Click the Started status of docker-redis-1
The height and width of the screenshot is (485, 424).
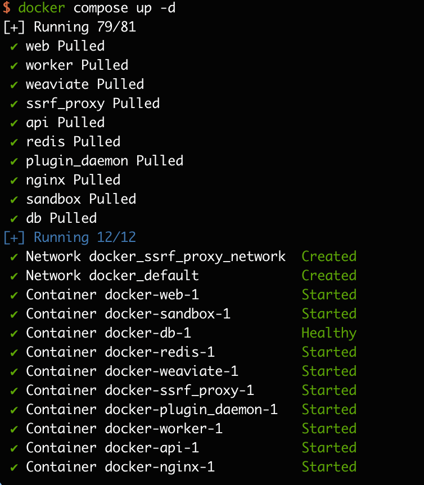coord(329,352)
